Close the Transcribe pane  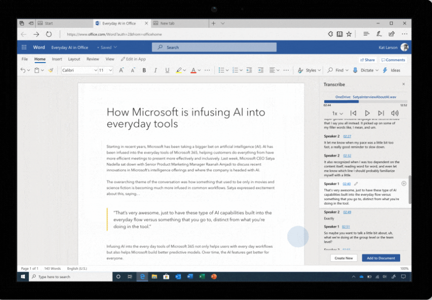pos(404,84)
